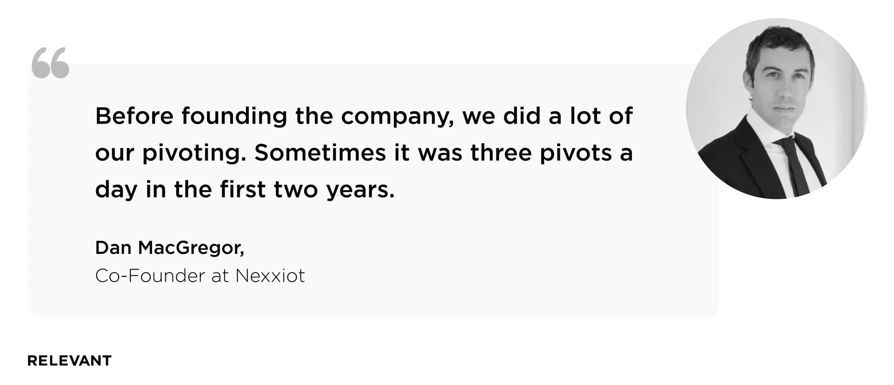Click the phrase first two in the quote
This screenshot has height=385, width=894.
coord(269,190)
